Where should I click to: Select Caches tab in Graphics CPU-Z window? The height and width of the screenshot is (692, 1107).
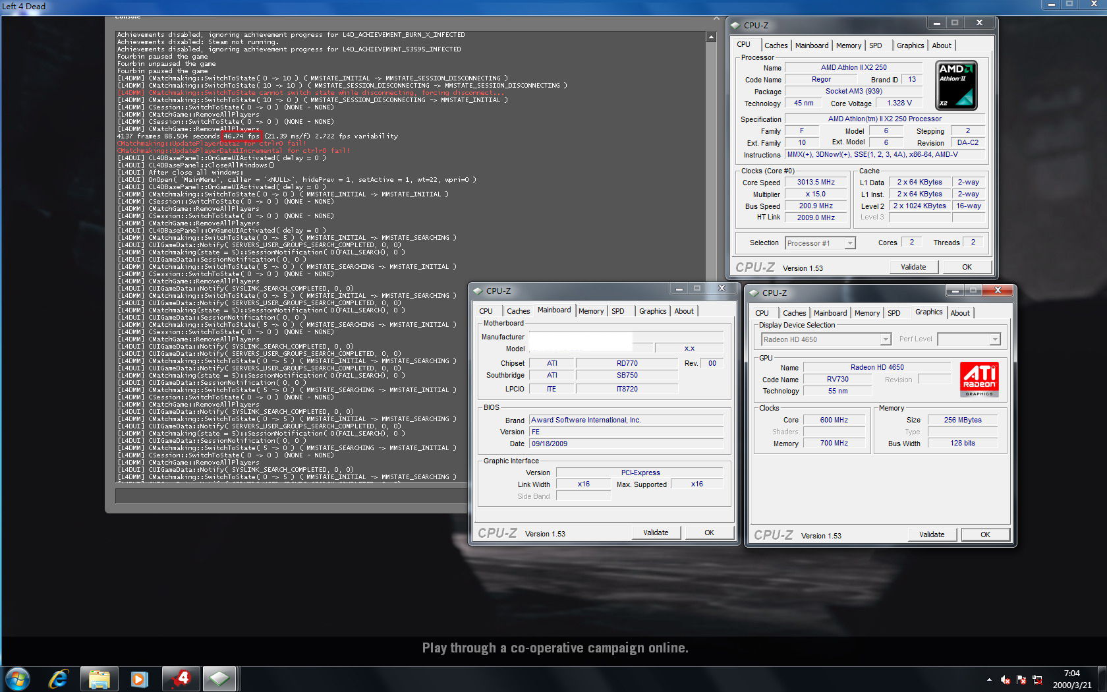pos(794,313)
